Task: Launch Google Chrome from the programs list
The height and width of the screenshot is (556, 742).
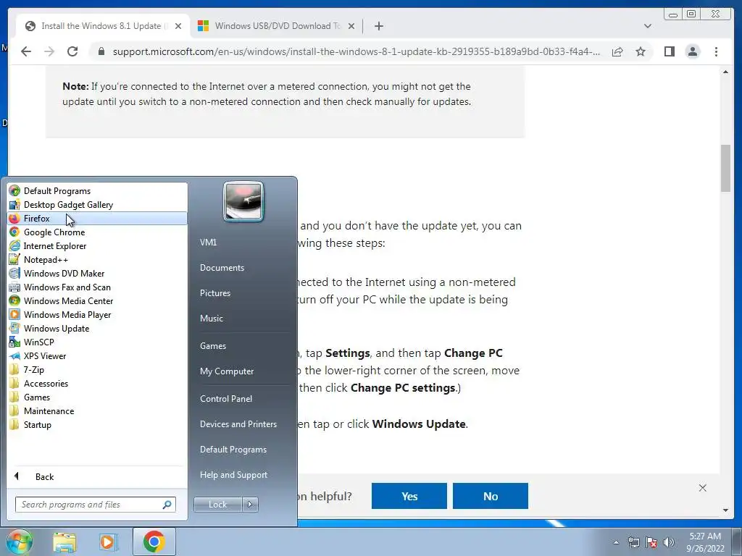Action: [97, 232]
